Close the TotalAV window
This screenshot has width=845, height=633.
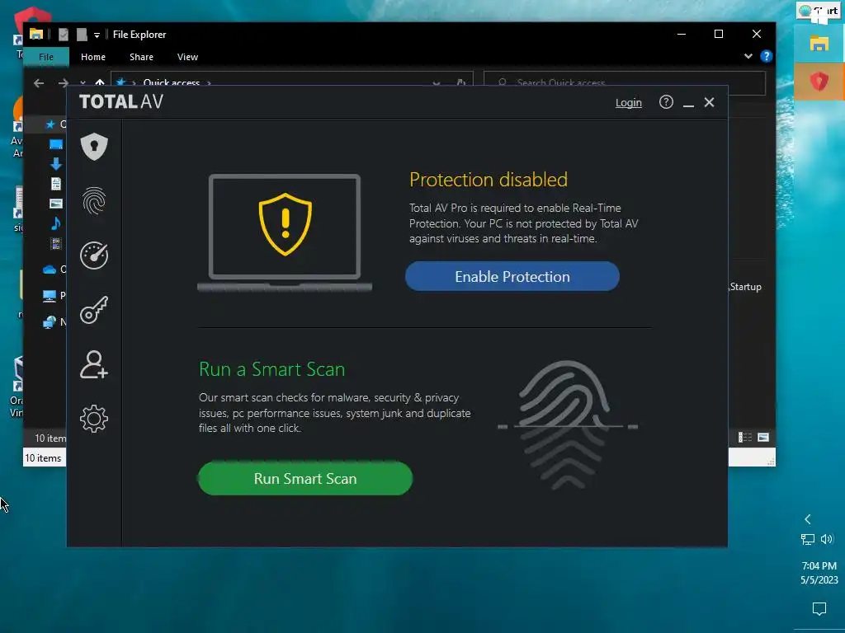point(709,102)
